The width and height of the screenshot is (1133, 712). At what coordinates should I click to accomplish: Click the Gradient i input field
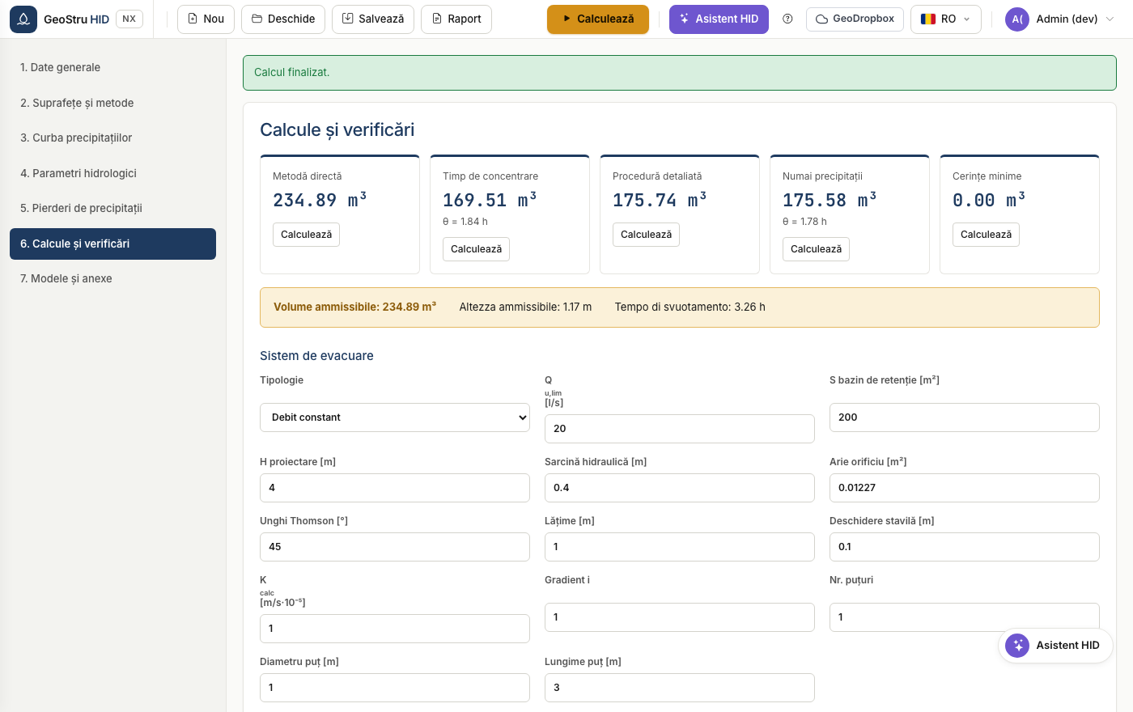(x=680, y=617)
